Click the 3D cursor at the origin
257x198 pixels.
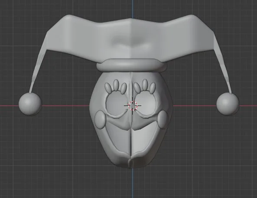point(133,106)
